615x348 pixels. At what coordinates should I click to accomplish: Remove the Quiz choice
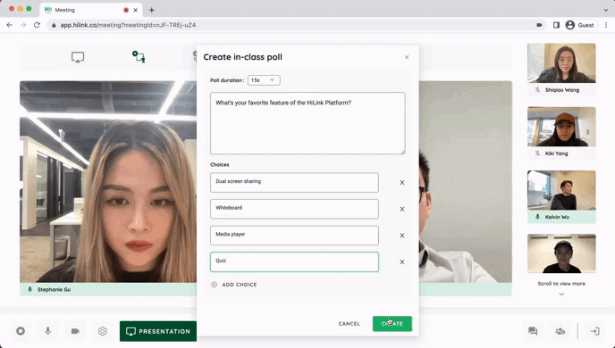pyautogui.click(x=402, y=261)
